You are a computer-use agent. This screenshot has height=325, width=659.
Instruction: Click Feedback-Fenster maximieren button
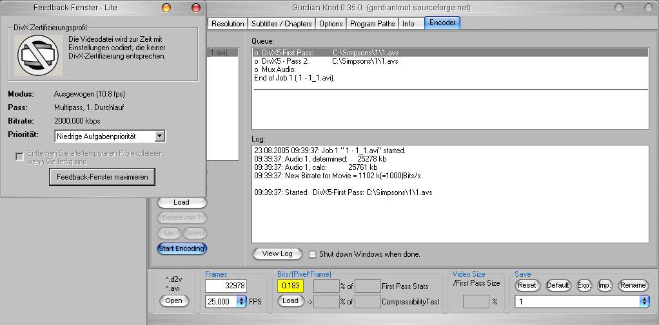point(102,177)
